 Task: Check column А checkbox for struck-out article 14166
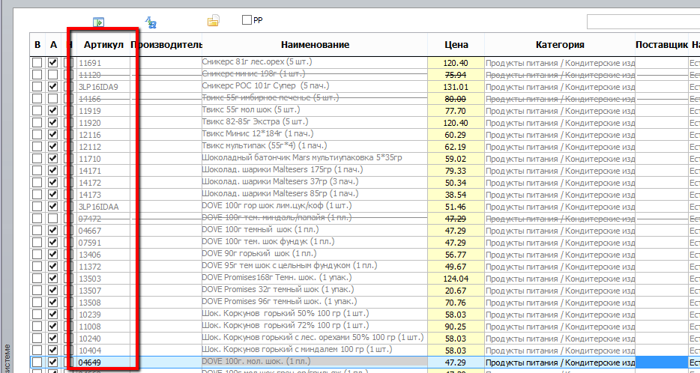click(x=53, y=99)
